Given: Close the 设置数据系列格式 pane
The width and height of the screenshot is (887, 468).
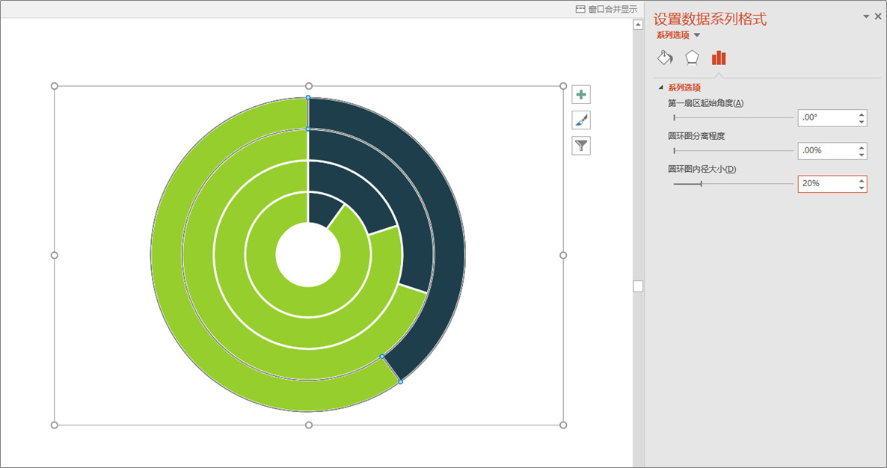Looking at the screenshot, I should pyautogui.click(x=878, y=16).
